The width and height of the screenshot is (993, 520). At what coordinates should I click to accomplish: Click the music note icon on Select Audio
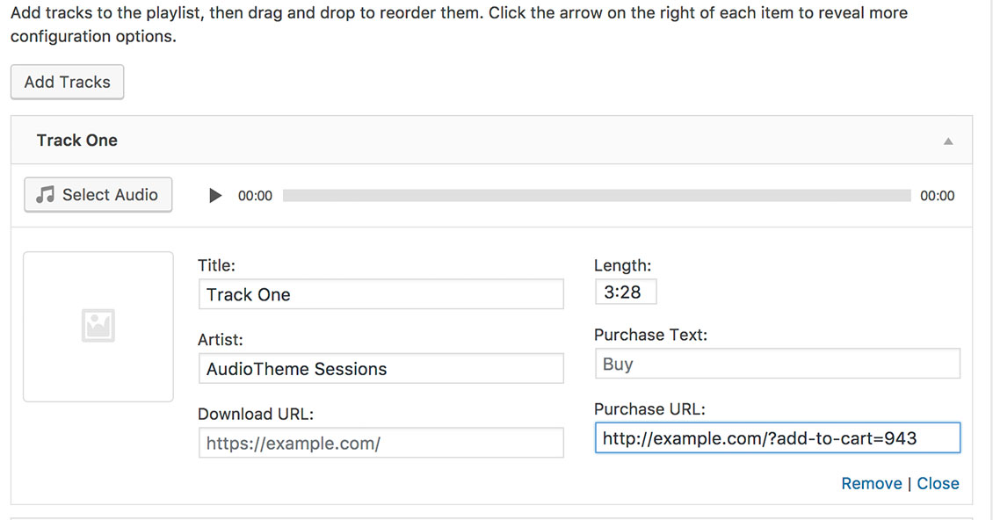click(45, 194)
